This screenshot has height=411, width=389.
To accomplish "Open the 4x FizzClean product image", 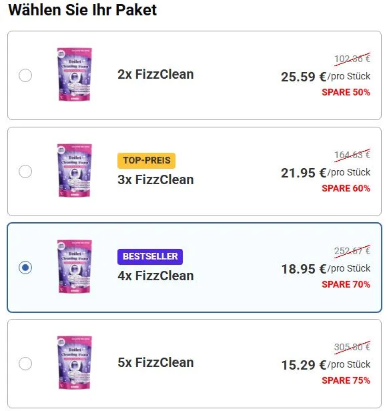I will pos(75,266).
